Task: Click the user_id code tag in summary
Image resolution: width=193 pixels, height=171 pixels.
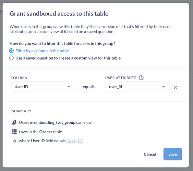Action: click(75, 141)
